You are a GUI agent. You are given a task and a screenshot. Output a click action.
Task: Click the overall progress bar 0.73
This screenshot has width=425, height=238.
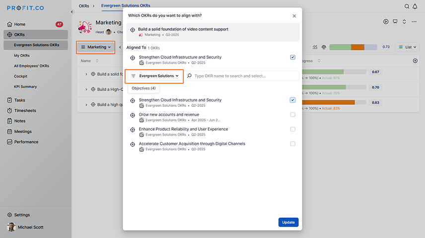(353, 47)
